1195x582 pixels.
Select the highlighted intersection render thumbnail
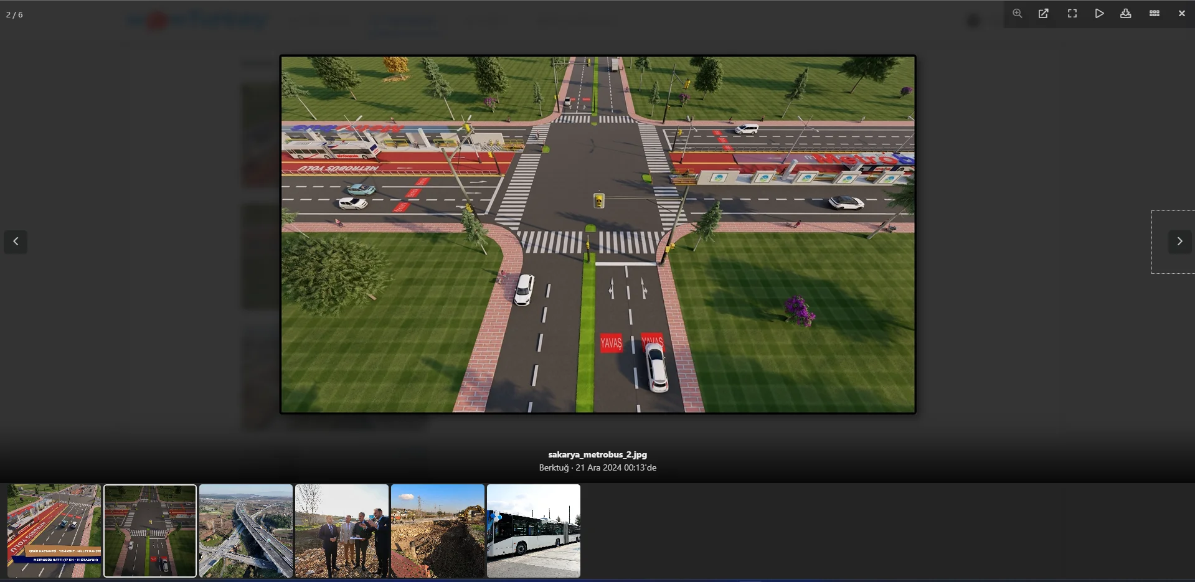(x=150, y=531)
